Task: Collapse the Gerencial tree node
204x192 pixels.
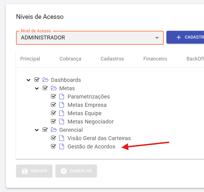Action: coord(37,130)
